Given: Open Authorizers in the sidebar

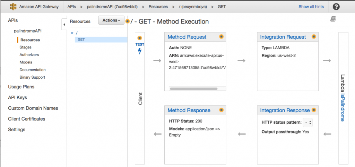Looking at the screenshot, I should coord(29,55).
